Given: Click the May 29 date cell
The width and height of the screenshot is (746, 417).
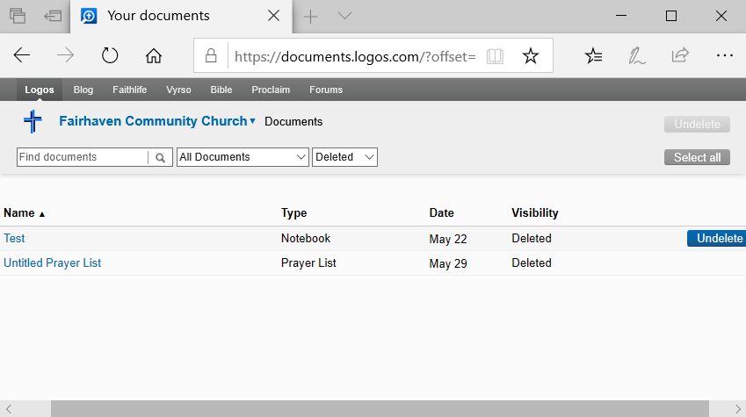Looking at the screenshot, I should point(448,263).
